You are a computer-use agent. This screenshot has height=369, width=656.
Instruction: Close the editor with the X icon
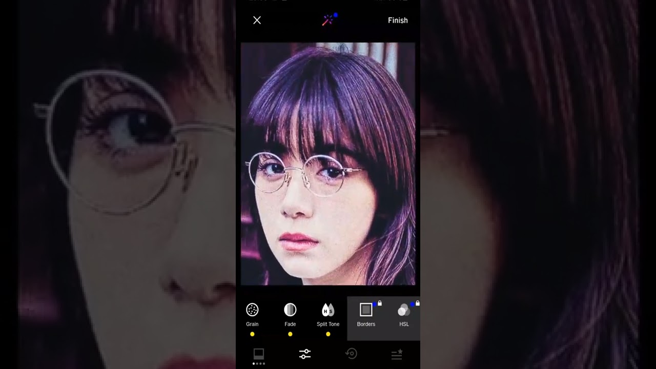tap(257, 20)
